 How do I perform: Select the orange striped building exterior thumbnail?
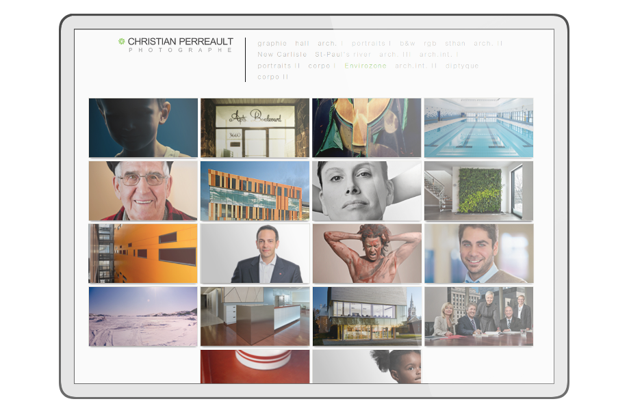[x=255, y=191]
